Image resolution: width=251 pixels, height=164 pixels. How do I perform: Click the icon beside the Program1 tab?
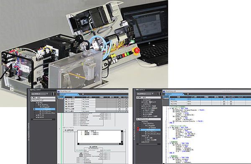188,94
